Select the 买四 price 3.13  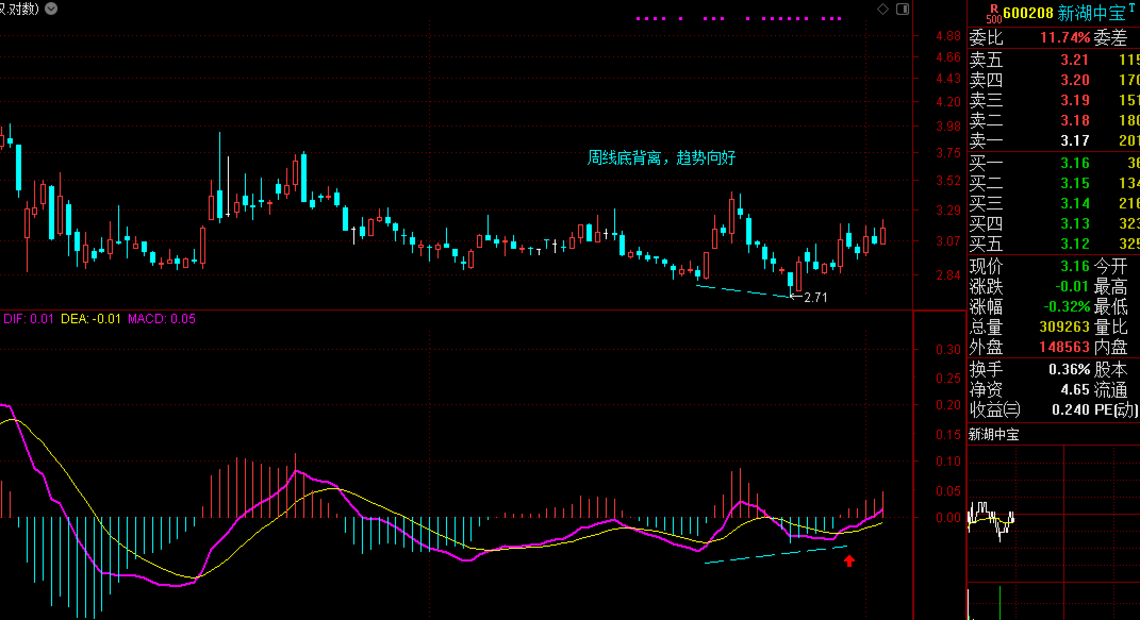(x=1075, y=224)
